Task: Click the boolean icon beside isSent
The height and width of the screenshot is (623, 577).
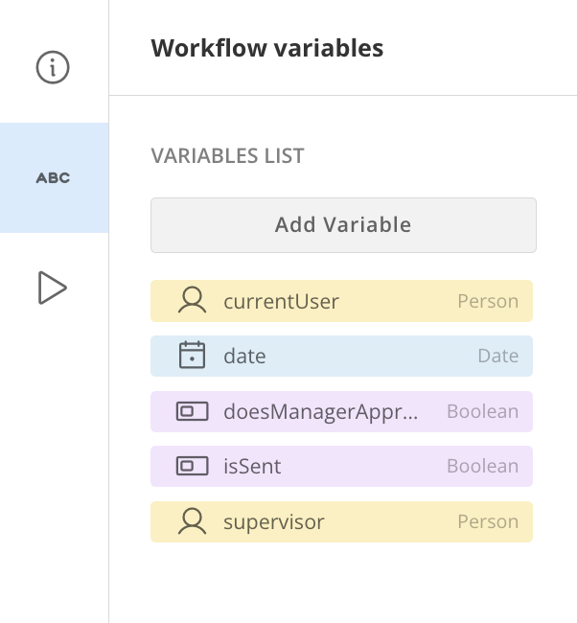Action: (193, 467)
